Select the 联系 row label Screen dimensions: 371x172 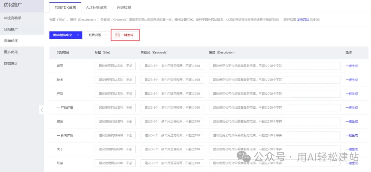pyautogui.click(x=60, y=163)
